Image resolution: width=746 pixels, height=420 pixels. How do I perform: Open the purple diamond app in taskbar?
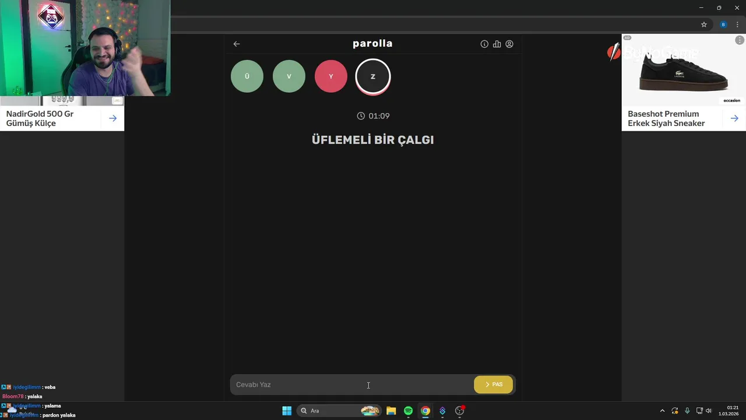tap(442, 411)
